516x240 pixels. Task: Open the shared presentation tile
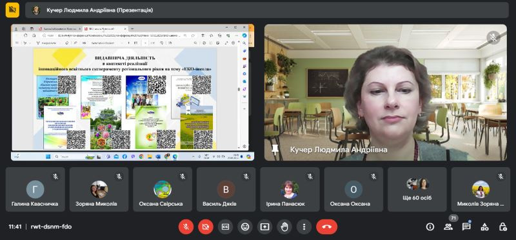click(x=132, y=92)
